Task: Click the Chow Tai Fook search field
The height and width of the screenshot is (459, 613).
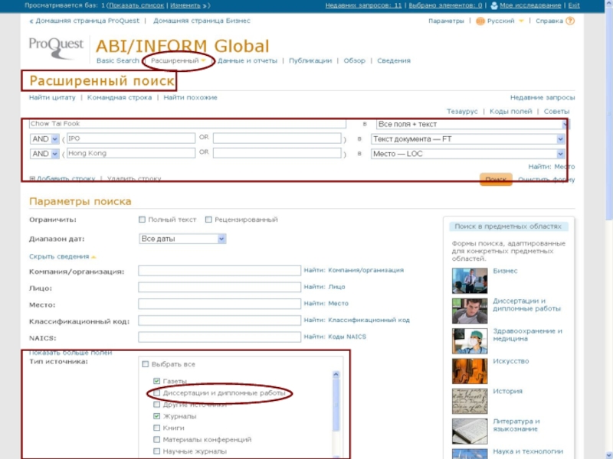Action: 187,124
